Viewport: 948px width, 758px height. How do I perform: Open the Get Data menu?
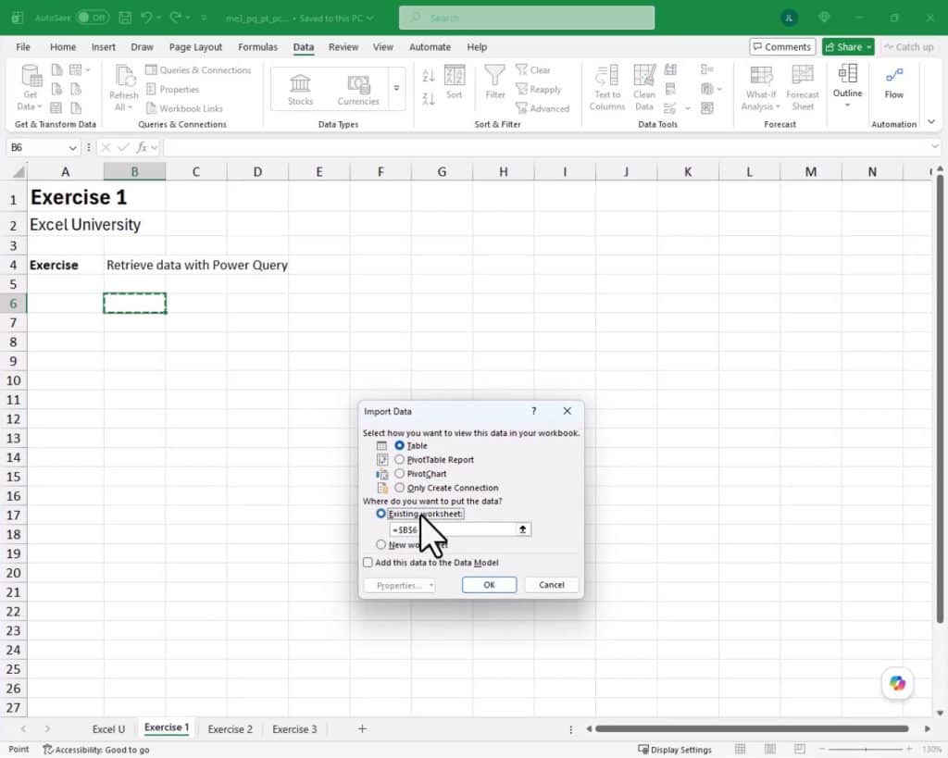pyautogui.click(x=30, y=88)
